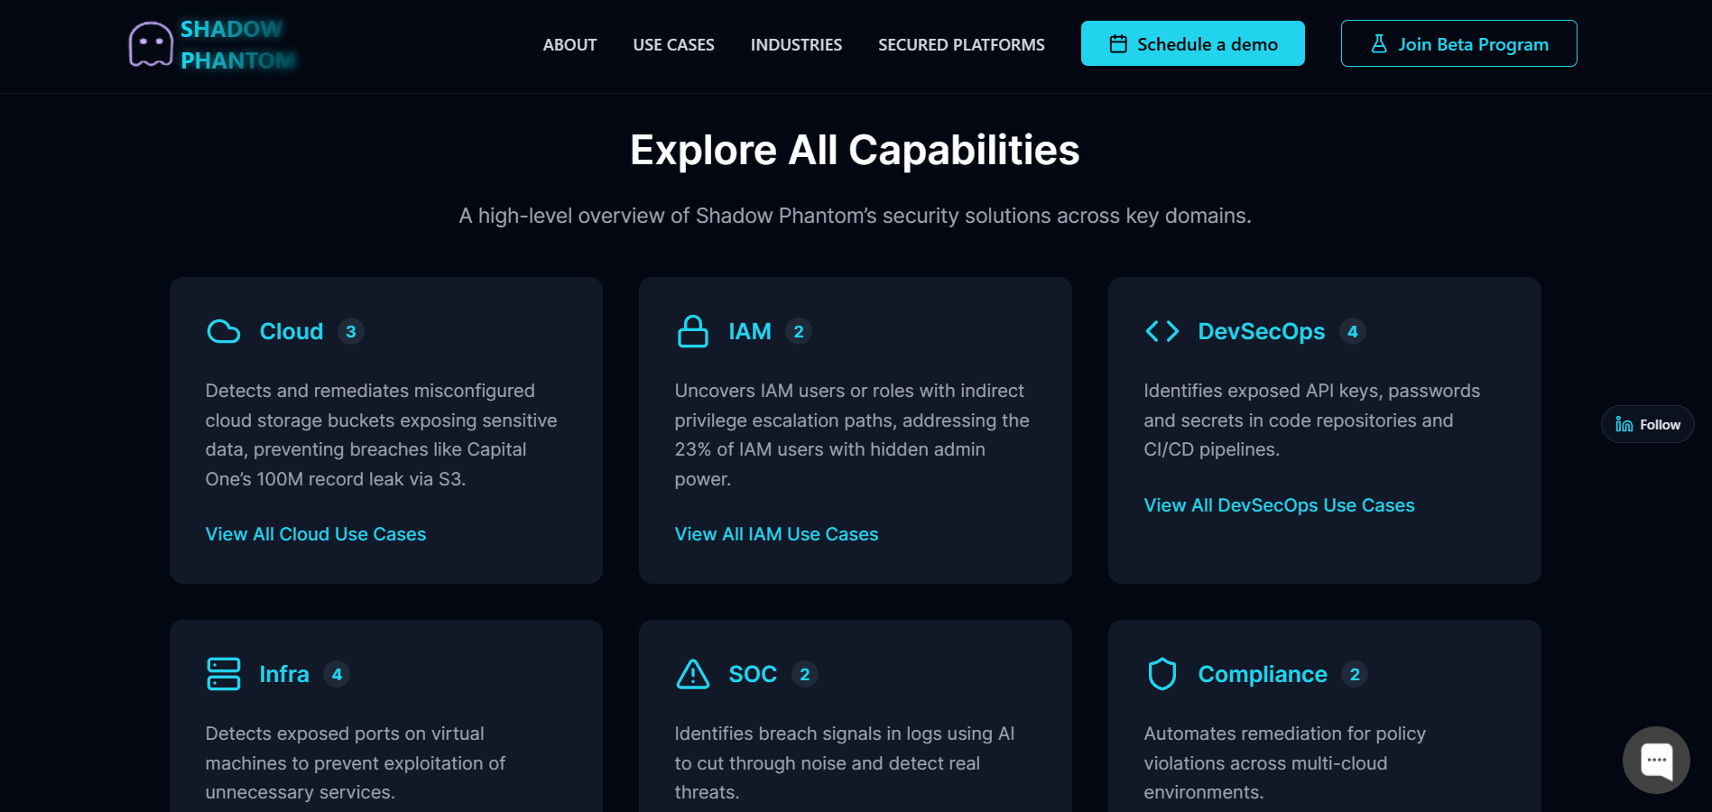Screen dimensions: 1712x812
Task: Open the USE CASES navigation item
Action: click(x=673, y=43)
